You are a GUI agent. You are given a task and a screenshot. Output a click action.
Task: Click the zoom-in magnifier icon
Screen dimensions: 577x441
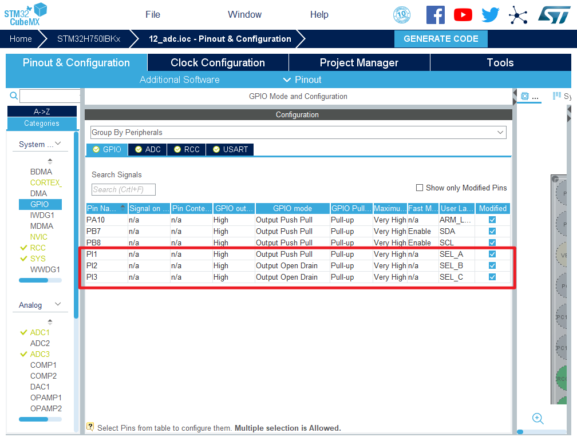[x=538, y=419]
